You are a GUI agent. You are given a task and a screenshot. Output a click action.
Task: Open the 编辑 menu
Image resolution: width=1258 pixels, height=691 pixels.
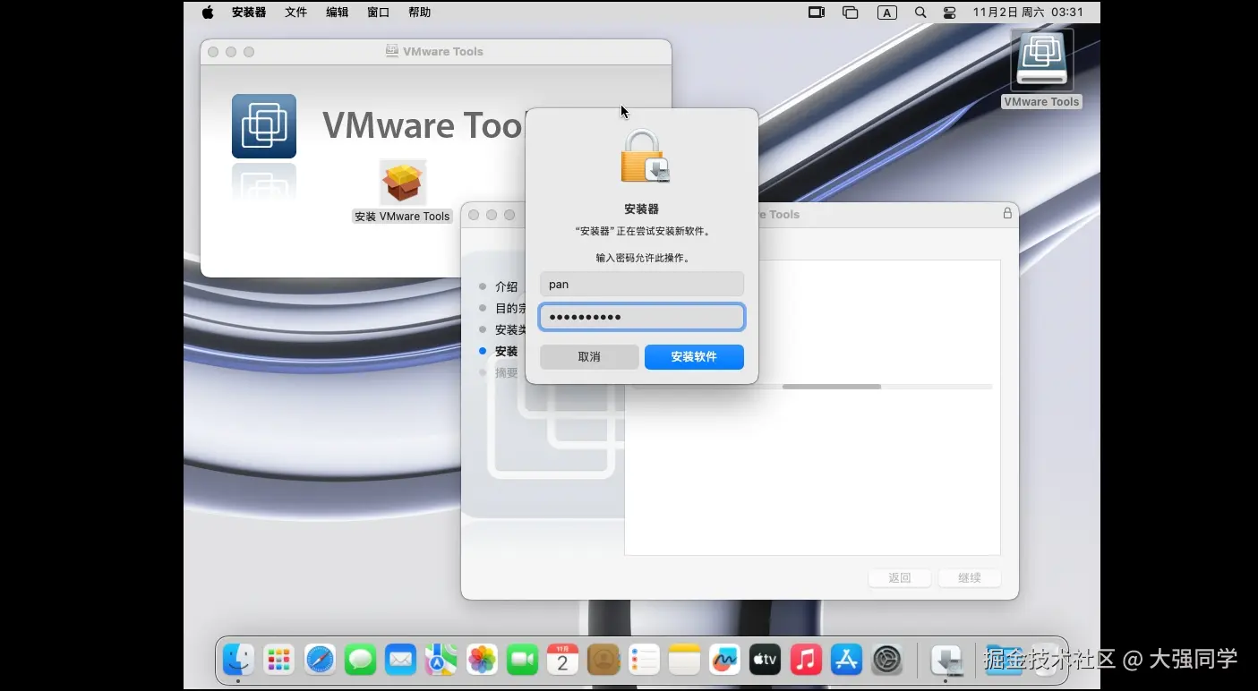pos(338,13)
